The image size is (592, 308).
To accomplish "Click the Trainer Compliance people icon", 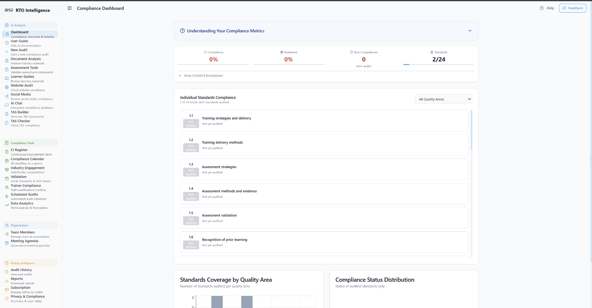I will pos(7,188).
